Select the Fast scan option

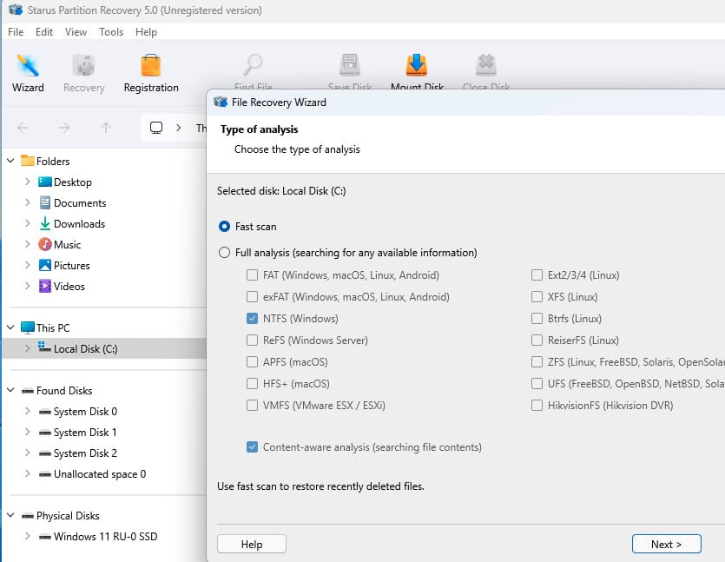point(224,227)
